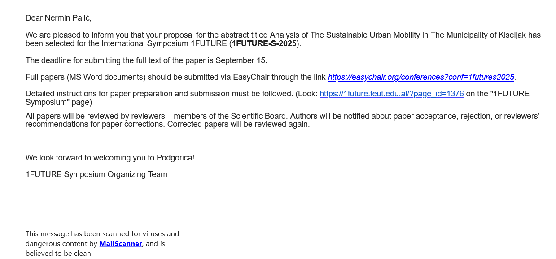This screenshot has width=556, height=259.
Task: Click the signature "1FUTURE Symposium Organizing Team"
Action: [x=96, y=174]
